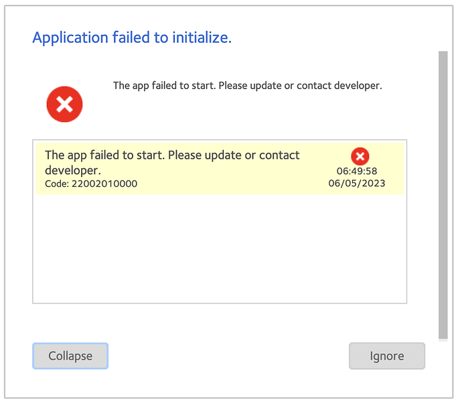This screenshot has width=462, height=402.
Task: Click the 06/05/2023 date
Action: coord(357,183)
